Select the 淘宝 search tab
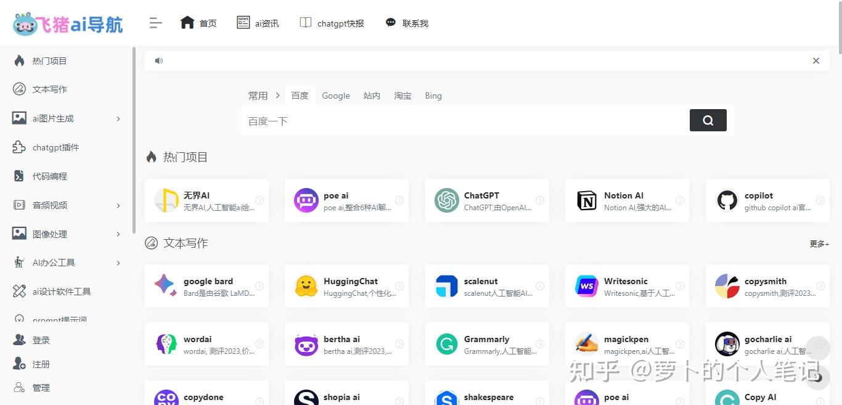 tap(403, 96)
